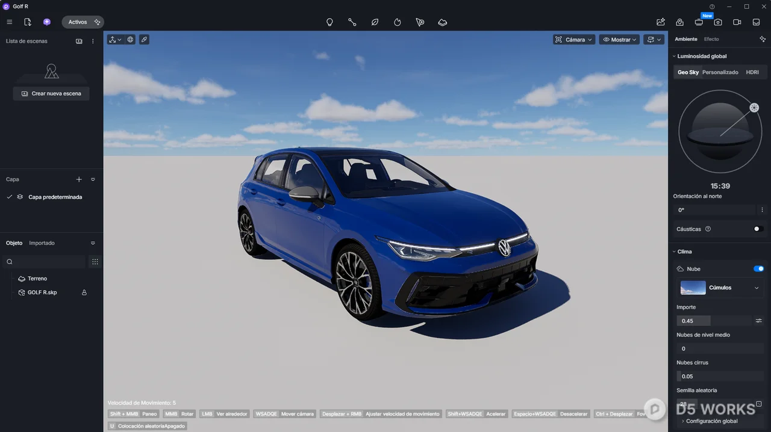Screen dimensions: 771x432
Task: Click the display icon marked New
Action: (x=699, y=22)
